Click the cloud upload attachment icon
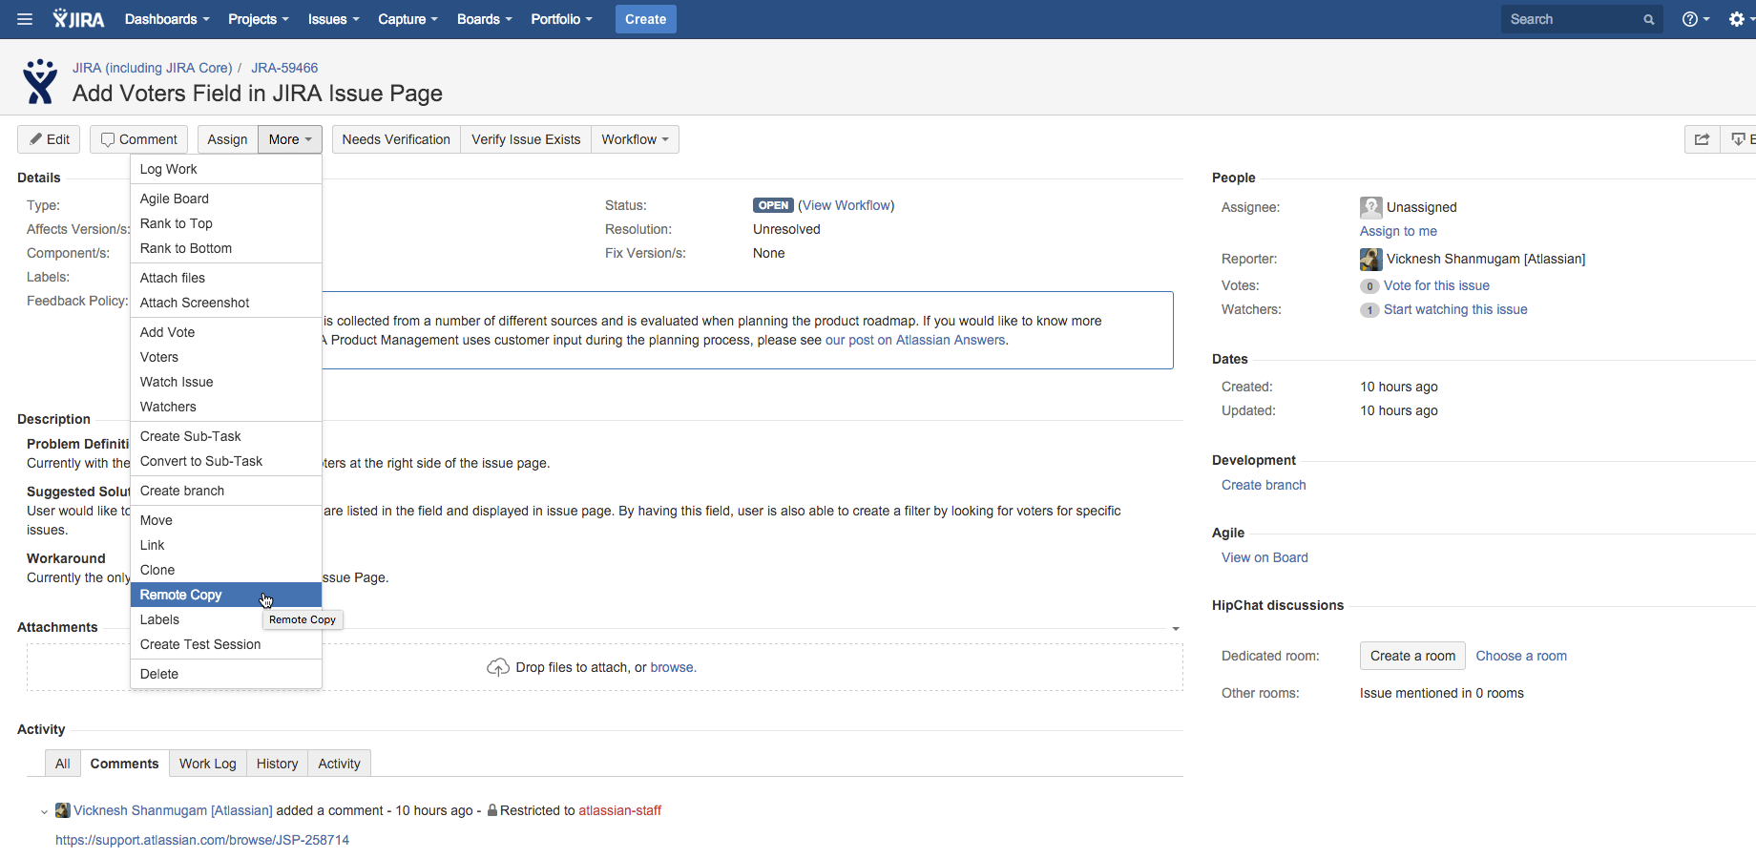Image resolution: width=1756 pixels, height=859 pixels. pyautogui.click(x=498, y=667)
